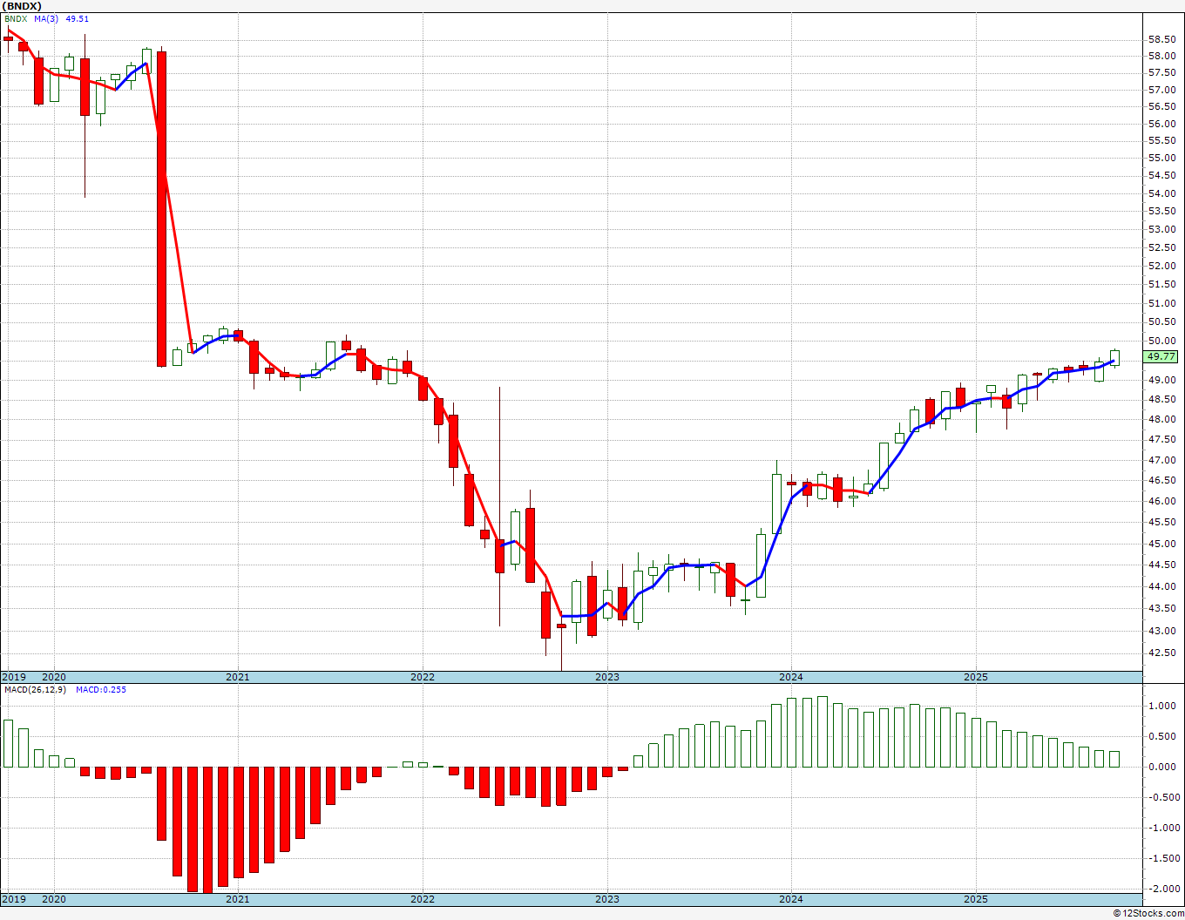Click the 1.000 MACD axis label
The width and height of the screenshot is (1185, 920).
point(1163,706)
